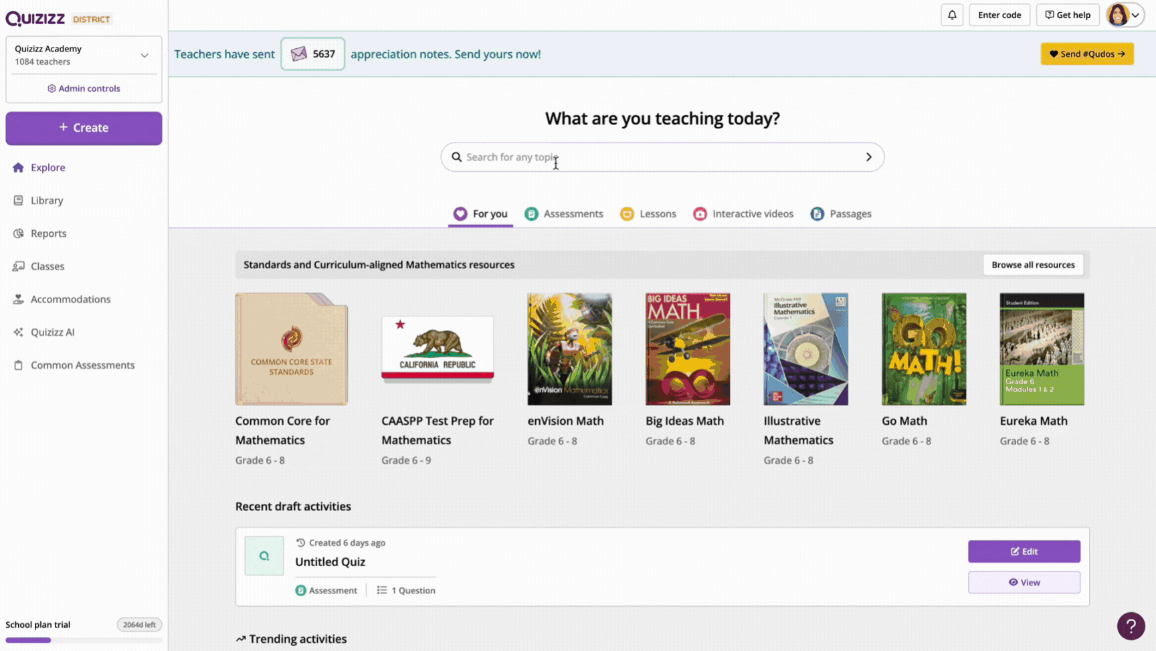Click the question list icon beside 1 Question
1156x651 pixels.
click(x=381, y=590)
